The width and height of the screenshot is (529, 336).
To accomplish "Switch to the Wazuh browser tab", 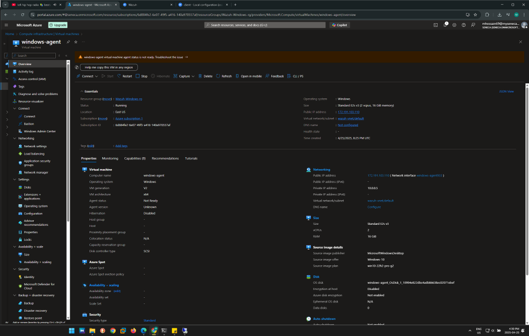I will 147,5.
